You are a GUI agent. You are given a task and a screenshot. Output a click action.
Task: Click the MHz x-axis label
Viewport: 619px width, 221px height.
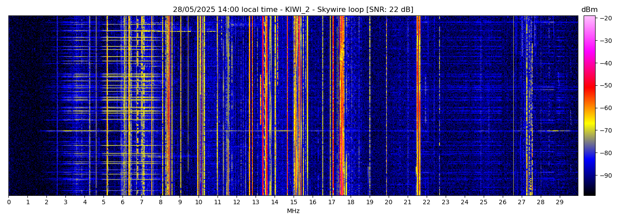tap(293, 211)
